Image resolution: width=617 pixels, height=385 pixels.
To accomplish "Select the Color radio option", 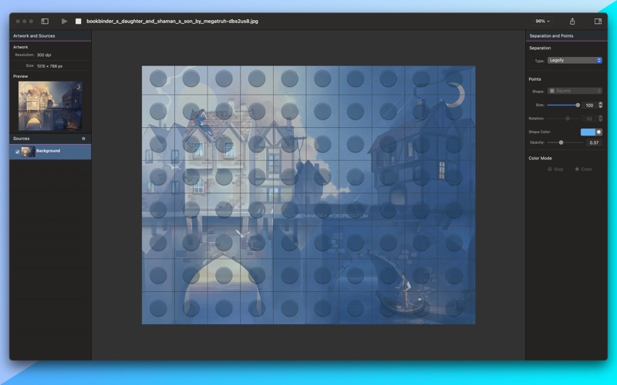I will [577, 169].
